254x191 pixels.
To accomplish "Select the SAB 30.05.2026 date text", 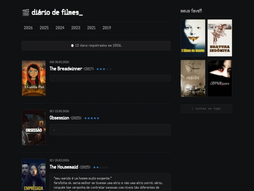I will (x=59, y=62).
